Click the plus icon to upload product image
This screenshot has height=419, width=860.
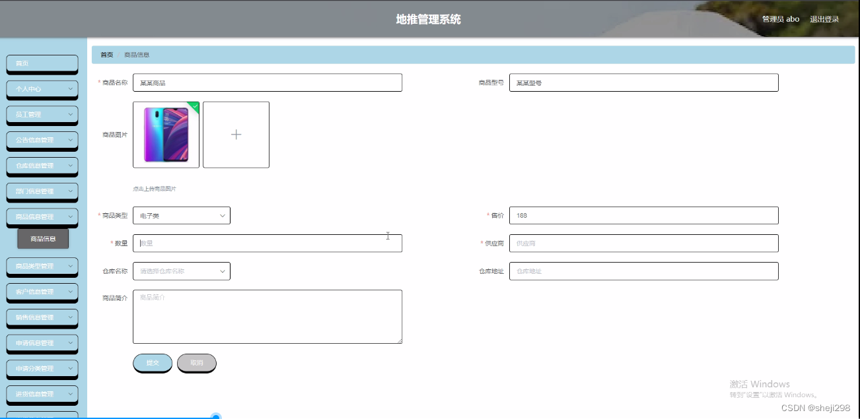[236, 134]
